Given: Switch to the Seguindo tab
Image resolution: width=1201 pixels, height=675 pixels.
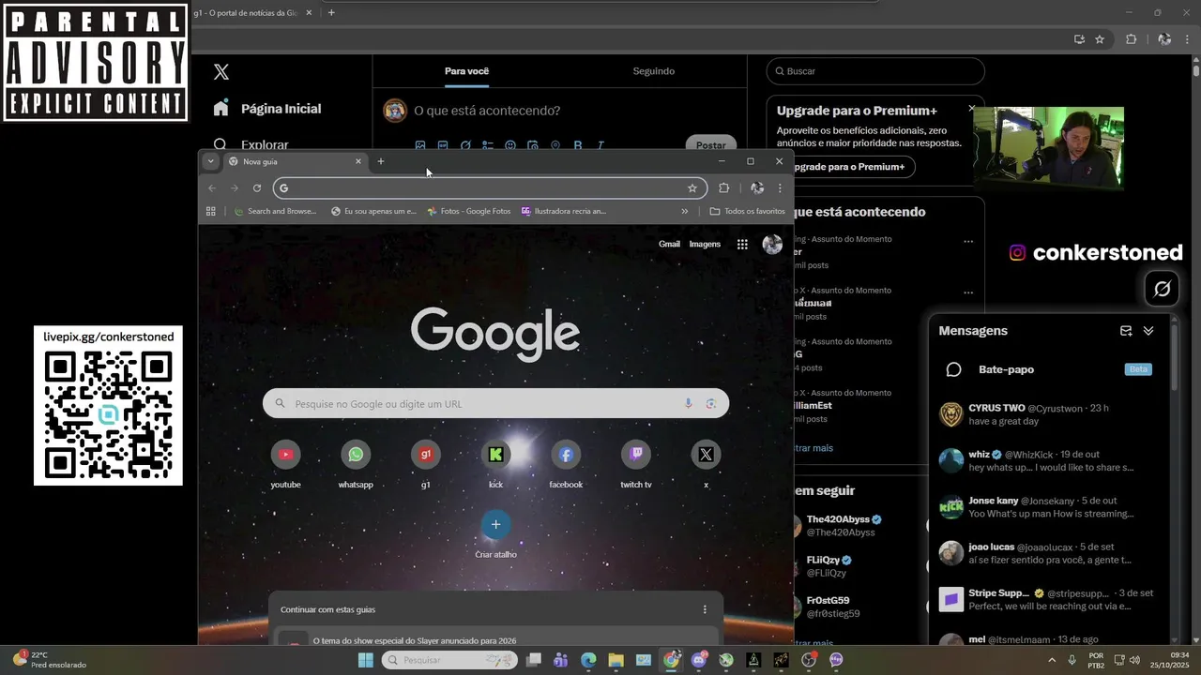Looking at the screenshot, I should pos(653,71).
